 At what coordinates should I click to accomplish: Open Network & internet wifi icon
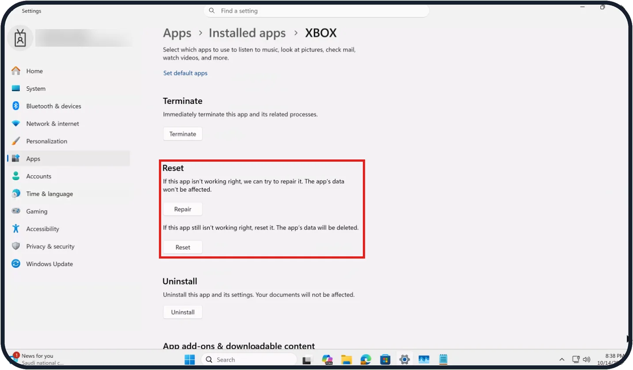point(16,124)
